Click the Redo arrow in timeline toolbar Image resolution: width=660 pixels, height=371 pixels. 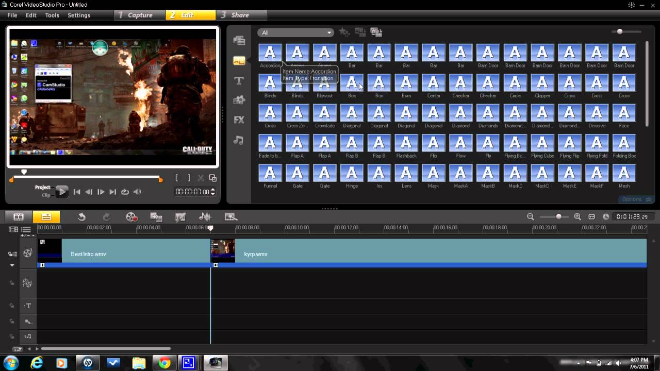click(x=107, y=217)
